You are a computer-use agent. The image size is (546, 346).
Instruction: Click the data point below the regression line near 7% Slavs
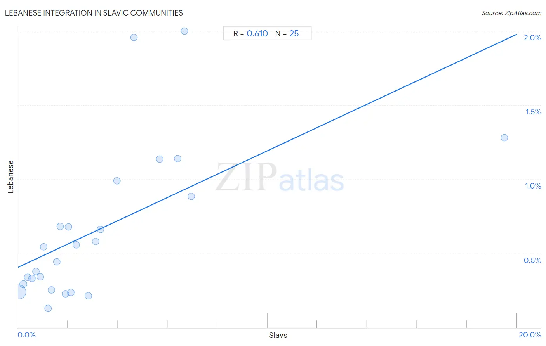191,196
